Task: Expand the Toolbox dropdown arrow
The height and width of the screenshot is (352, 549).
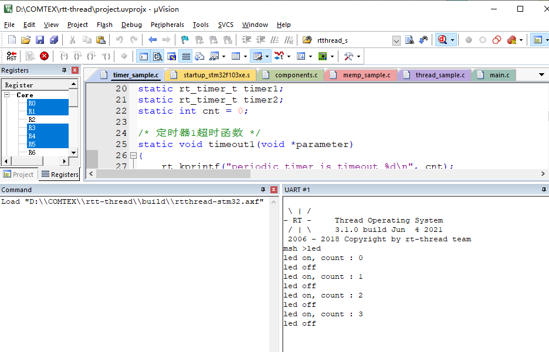Action: 358,56
